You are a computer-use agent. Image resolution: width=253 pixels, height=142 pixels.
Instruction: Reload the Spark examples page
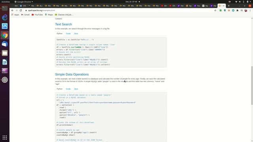(21, 10)
